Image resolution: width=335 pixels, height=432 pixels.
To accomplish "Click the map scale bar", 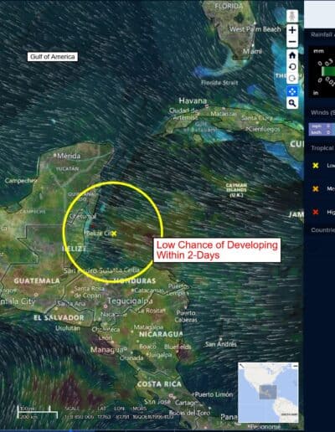I will (x=38, y=413).
